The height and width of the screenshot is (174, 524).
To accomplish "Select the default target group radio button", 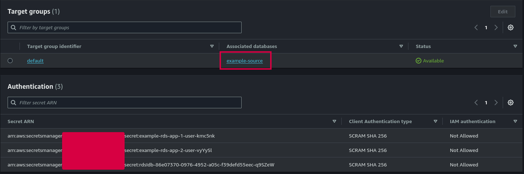I will (10, 61).
